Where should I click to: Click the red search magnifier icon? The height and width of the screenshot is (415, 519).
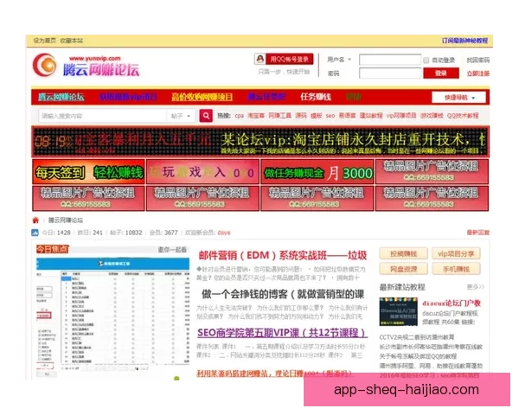(x=206, y=116)
